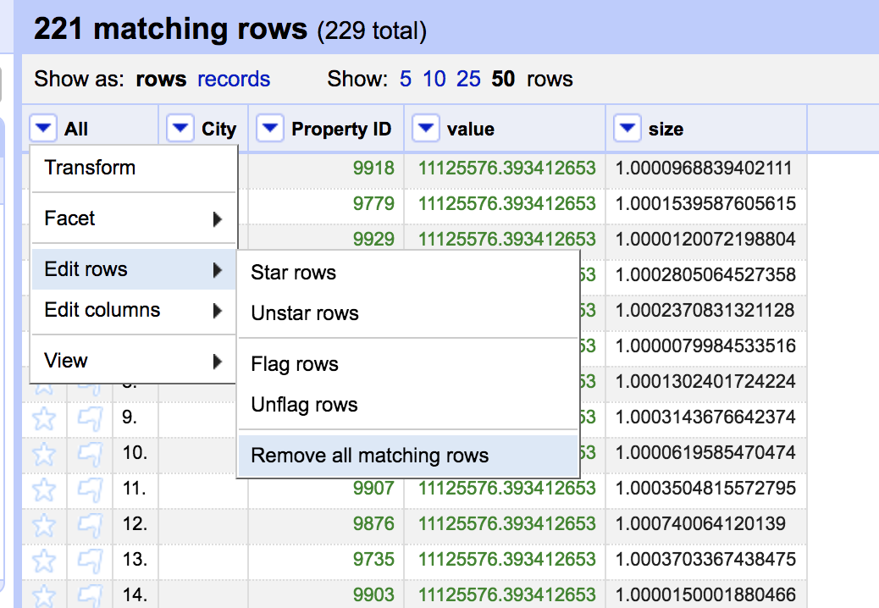Choose Unflag rows
The height and width of the screenshot is (608, 879).
[x=408, y=404]
